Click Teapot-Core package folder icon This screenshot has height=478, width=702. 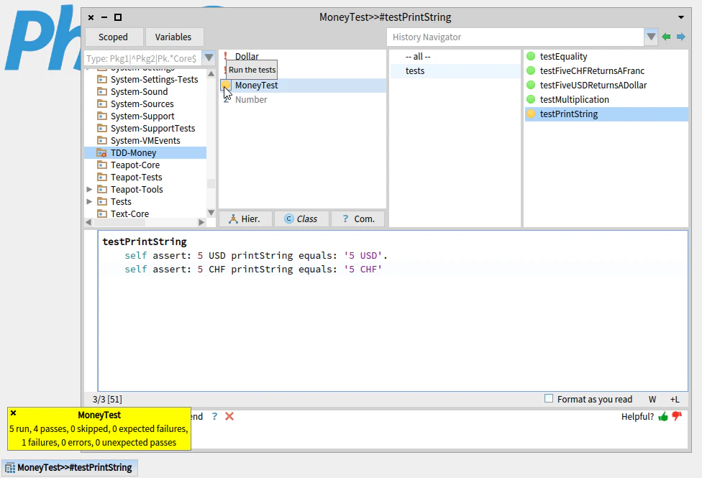(x=102, y=165)
